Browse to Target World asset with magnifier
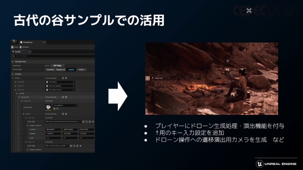Viewport: 303px width, 170px height. tap(58, 109)
